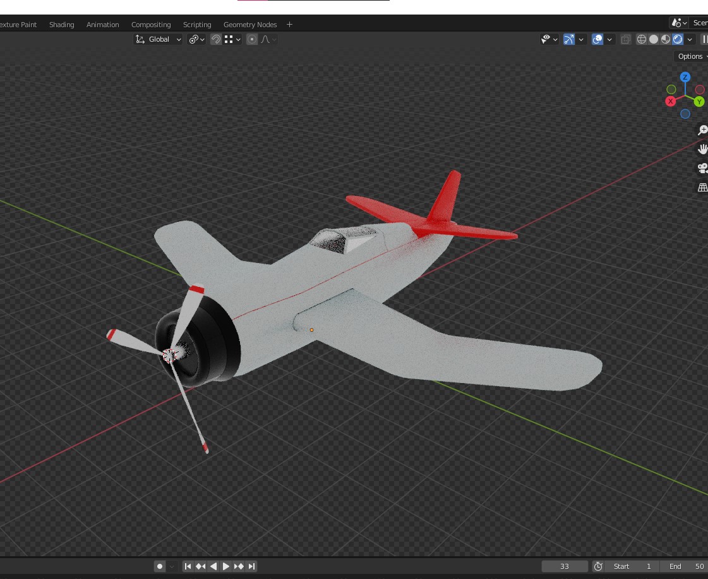708x579 pixels.
Task: Select wireframe viewport shading
Action: (x=641, y=39)
